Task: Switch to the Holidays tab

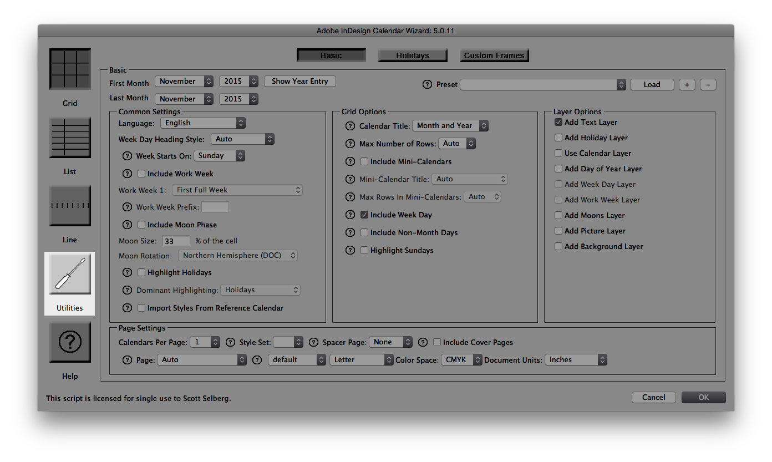Action: click(413, 55)
